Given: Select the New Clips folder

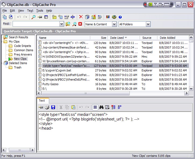Looking at the screenshot, I should click(x=20, y=59).
